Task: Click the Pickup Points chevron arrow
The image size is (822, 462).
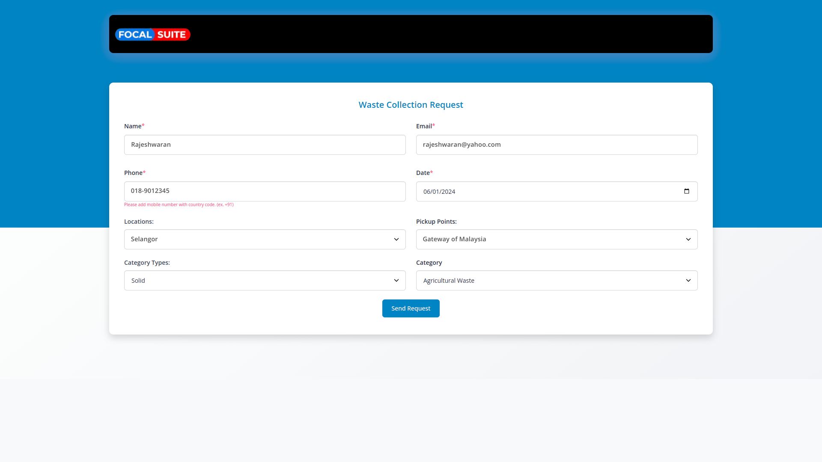Action: click(688, 240)
